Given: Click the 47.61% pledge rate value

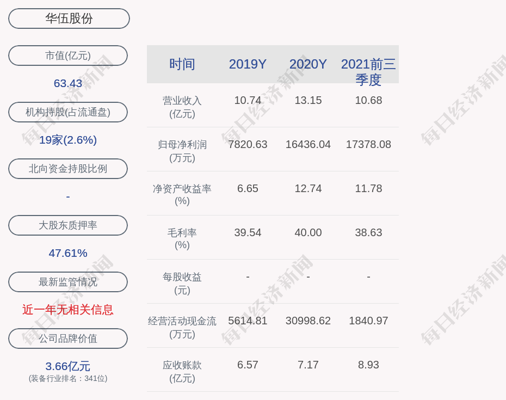Looking at the screenshot, I should point(68,253).
